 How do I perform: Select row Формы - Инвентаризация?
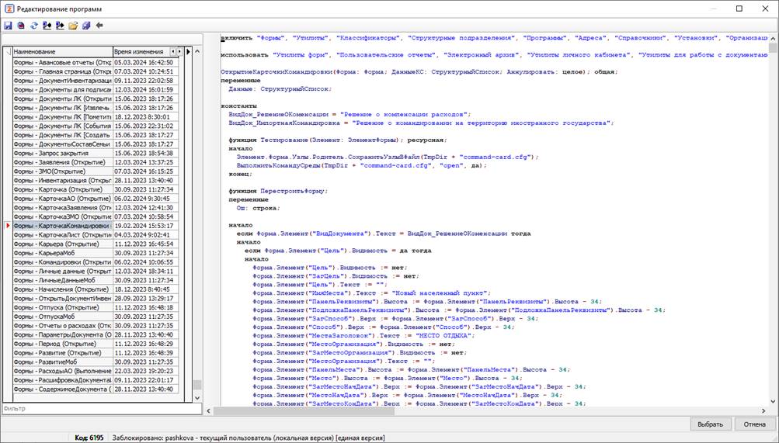(x=96, y=181)
